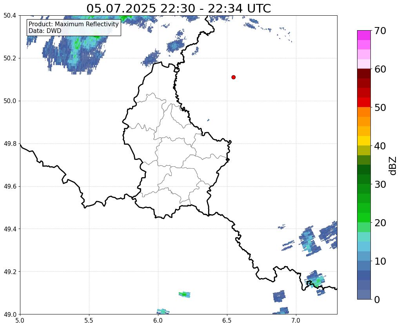
Task: Click latitude axis label '50.2'
Action: pyautogui.click(x=10, y=58)
